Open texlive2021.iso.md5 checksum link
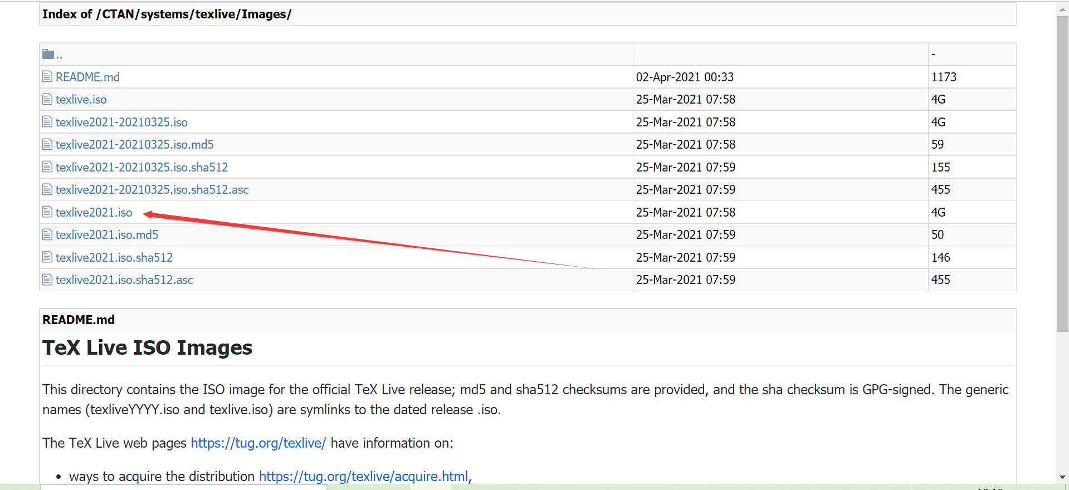This screenshot has height=490, width=1069. click(107, 234)
